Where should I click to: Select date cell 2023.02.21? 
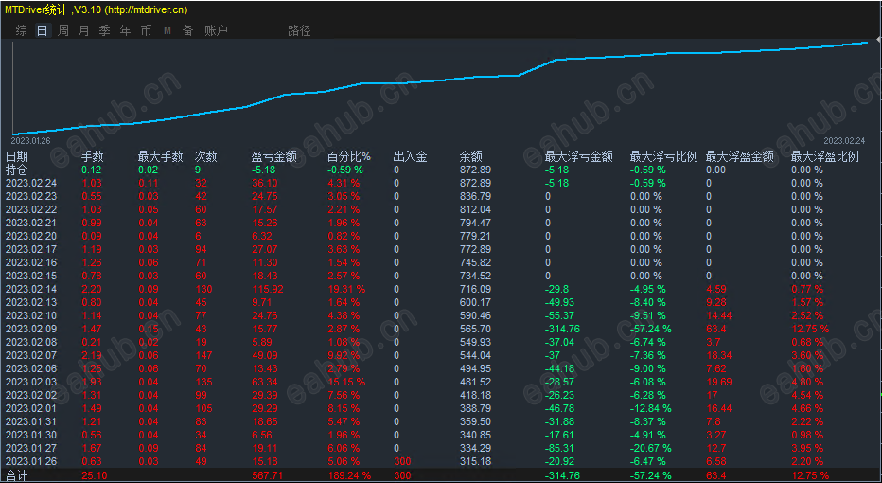point(31,223)
